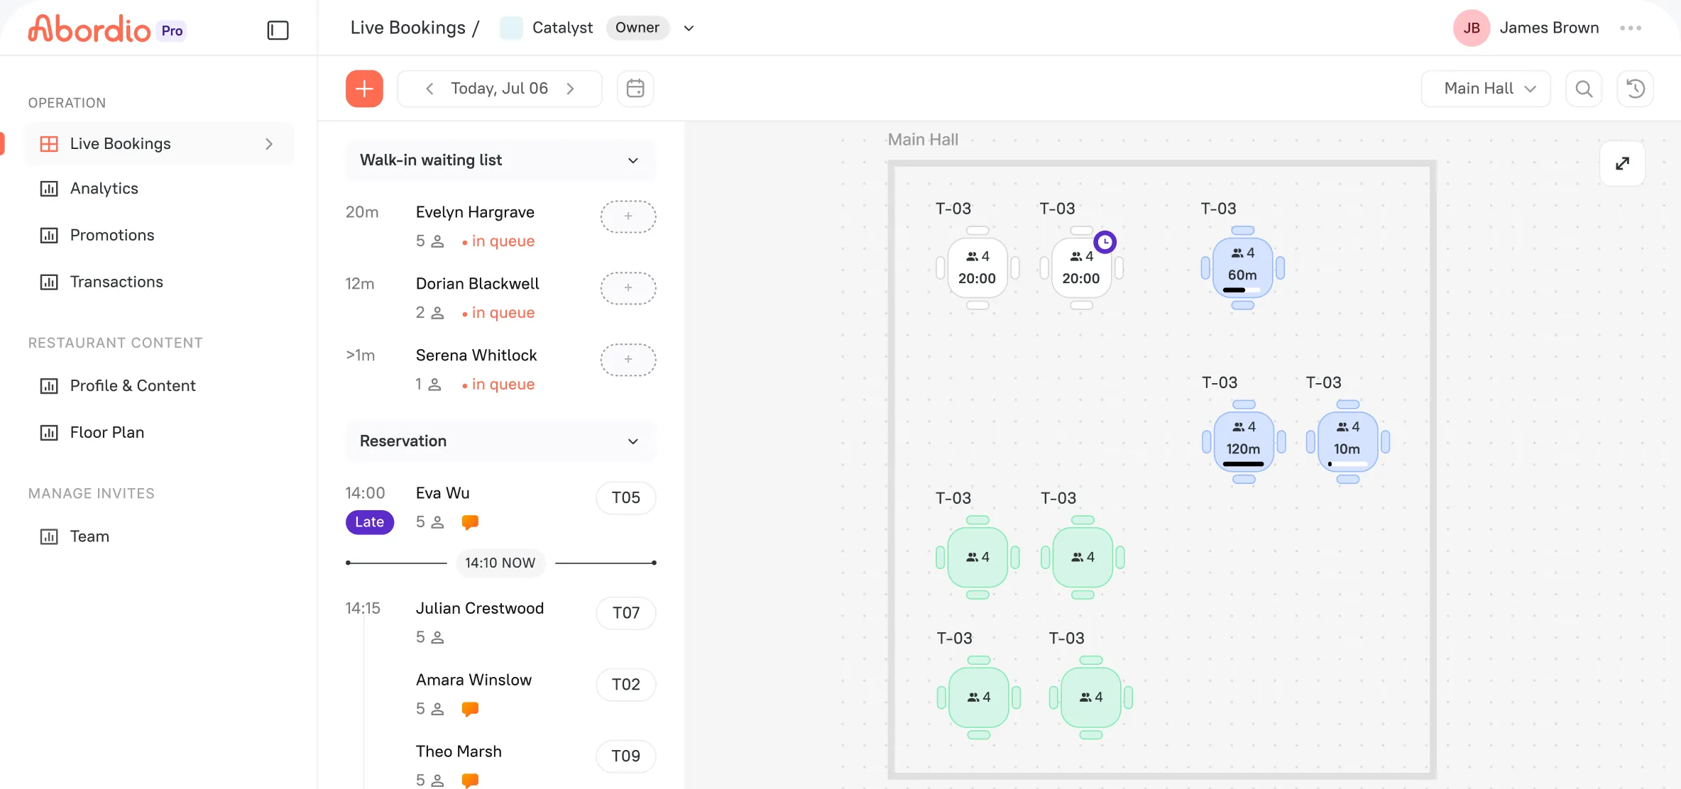Open the Catalyst restaurant switcher chevron
The height and width of the screenshot is (789, 1681).
click(x=689, y=28)
